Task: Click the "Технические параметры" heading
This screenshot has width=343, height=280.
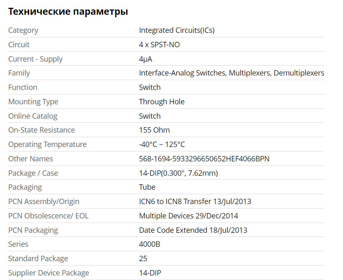Action: tap(68, 11)
